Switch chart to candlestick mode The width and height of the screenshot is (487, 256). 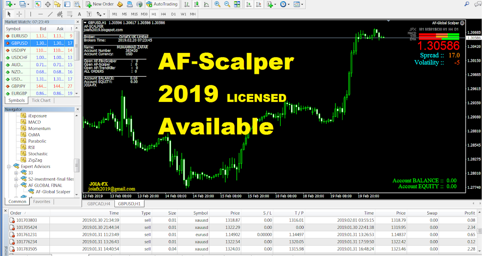click(x=196, y=4)
